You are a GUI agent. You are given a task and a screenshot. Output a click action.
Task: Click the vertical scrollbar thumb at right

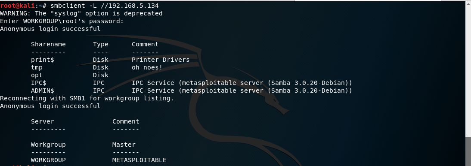pos(468,152)
